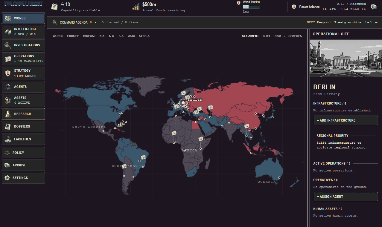382x227 pixels.
Task: Click the briefcase marker in Southeast Asia
Action: 247,126
